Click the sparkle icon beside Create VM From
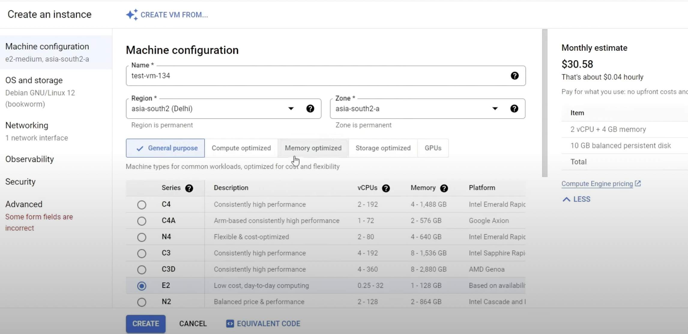 (132, 14)
